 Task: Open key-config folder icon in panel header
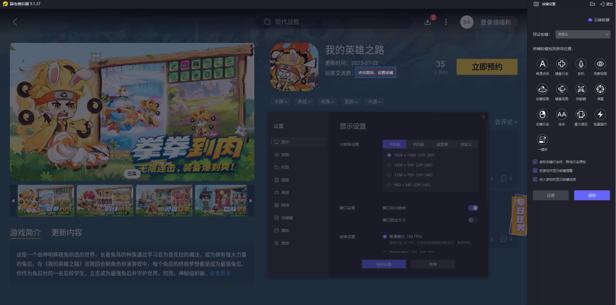(x=592, y=4)
